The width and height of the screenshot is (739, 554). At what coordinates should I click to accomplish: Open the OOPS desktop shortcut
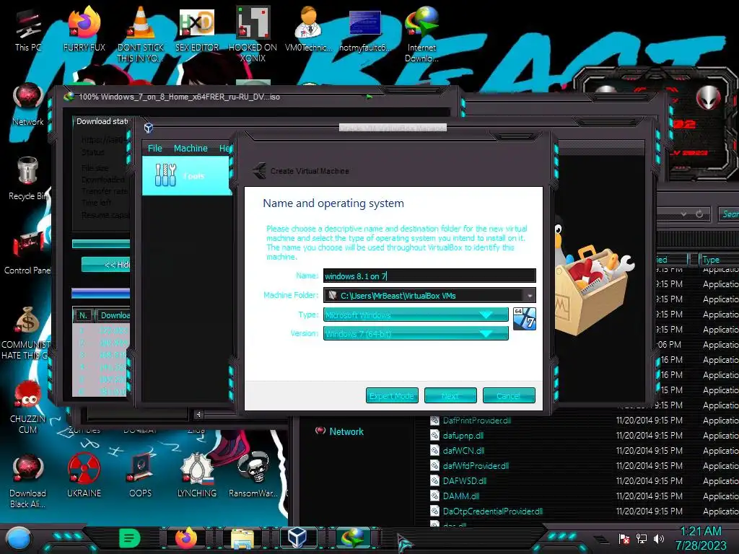140,476
